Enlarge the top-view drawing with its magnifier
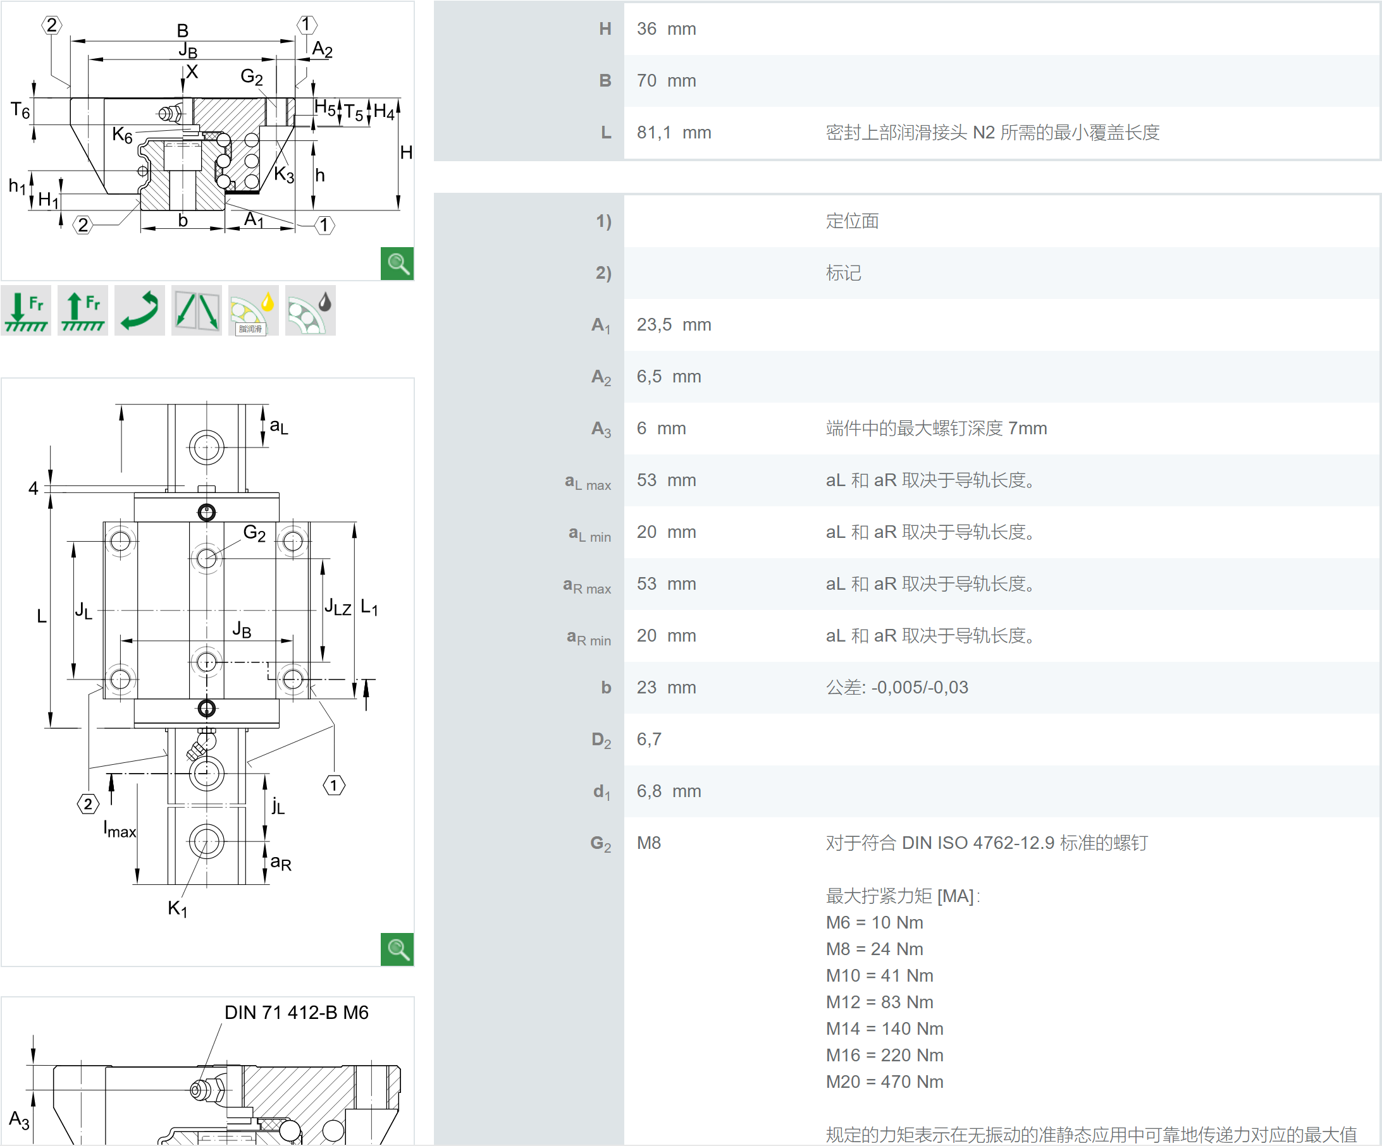Screen dimensions: 1382x1146 397,949
